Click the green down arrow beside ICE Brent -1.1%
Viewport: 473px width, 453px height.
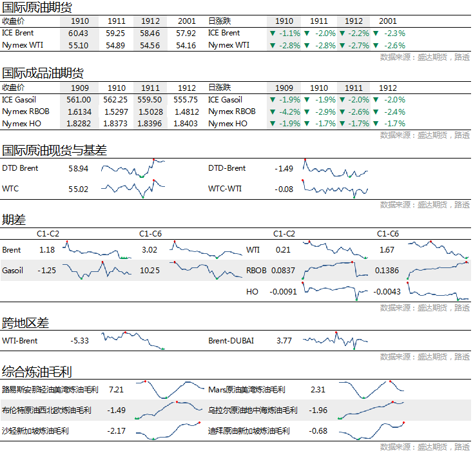[273, 33]
